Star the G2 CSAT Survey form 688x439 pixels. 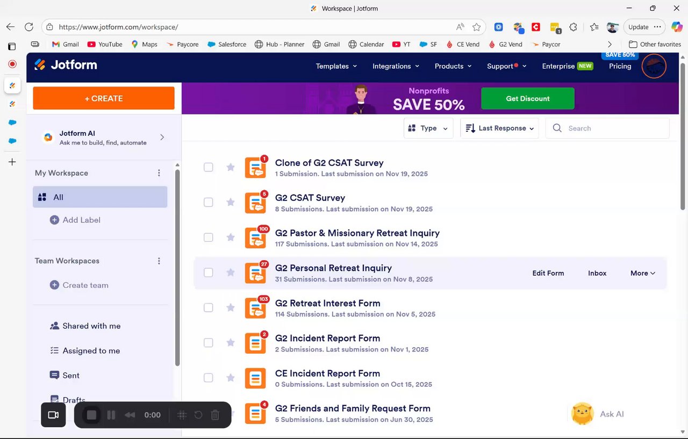(231, 202)
